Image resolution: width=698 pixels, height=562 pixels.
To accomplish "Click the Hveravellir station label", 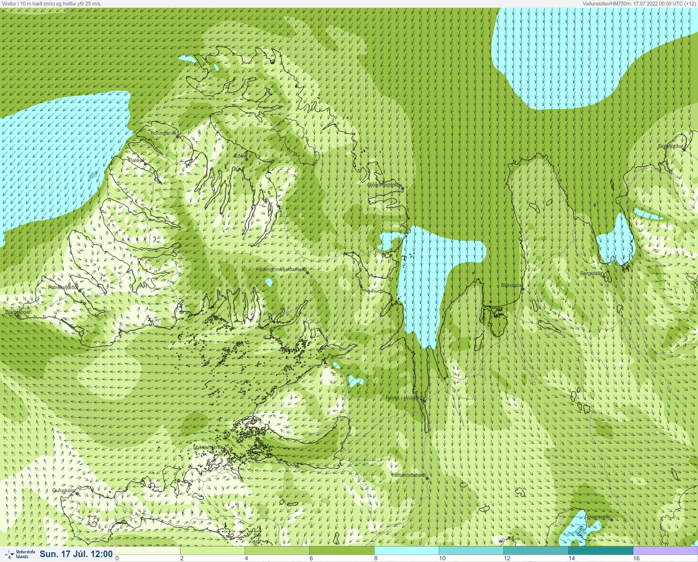I will (x=599, y=517).
